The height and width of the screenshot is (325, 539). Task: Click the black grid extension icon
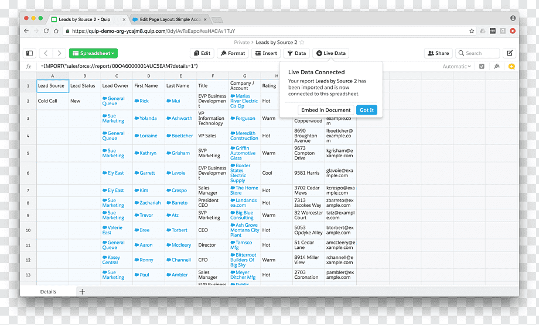(x=493, y=31)
